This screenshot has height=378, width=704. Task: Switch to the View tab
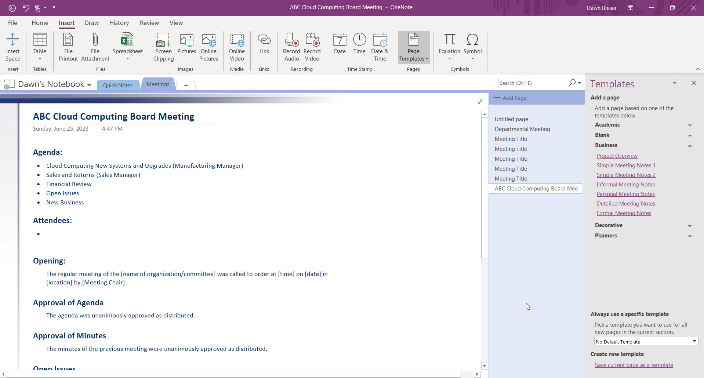tap(176, 23)
